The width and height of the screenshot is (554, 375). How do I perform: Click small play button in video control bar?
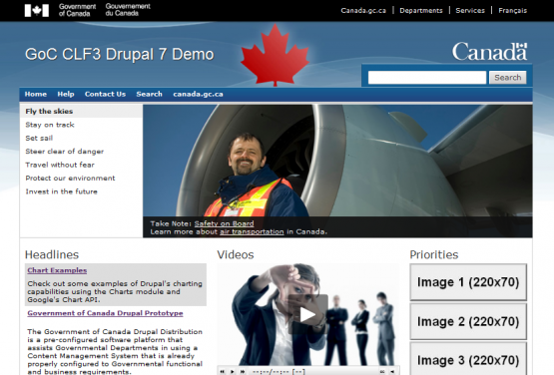[233, 371]
